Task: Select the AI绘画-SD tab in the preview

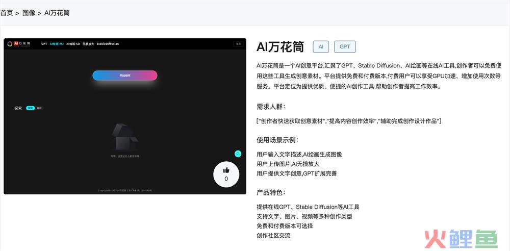Action: (x=73, y=44)
